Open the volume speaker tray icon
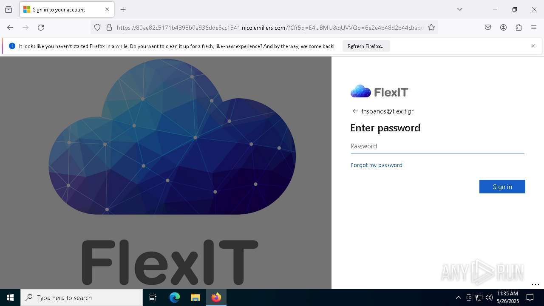 coord(489,297)
